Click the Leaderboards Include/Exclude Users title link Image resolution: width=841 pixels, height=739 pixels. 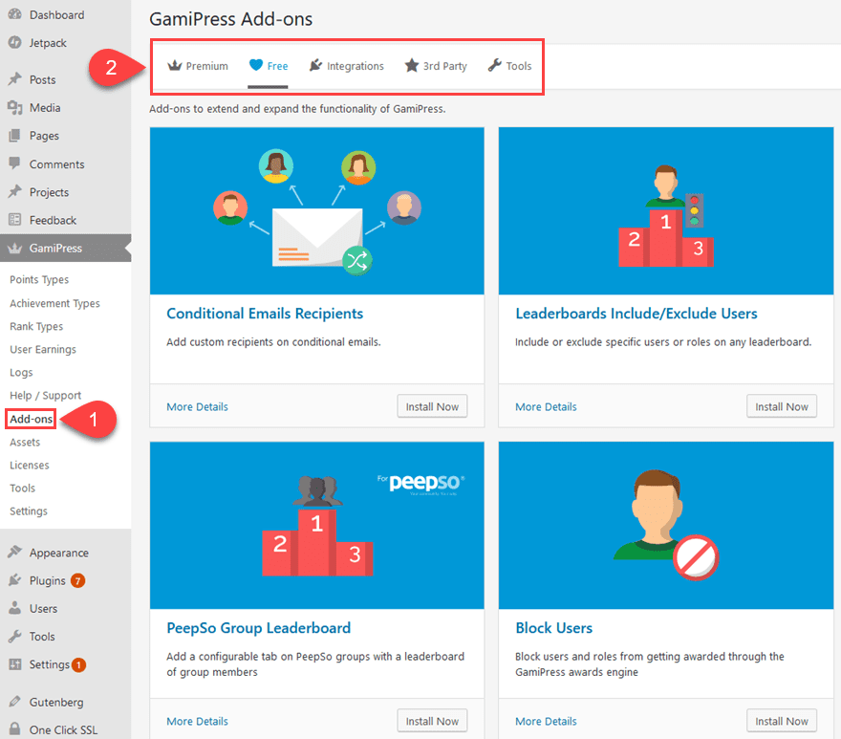636,313
